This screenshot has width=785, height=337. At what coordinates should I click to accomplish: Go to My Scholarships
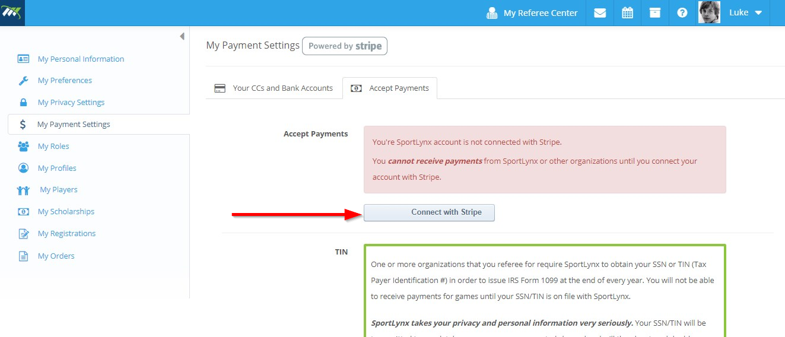(66, 211)
